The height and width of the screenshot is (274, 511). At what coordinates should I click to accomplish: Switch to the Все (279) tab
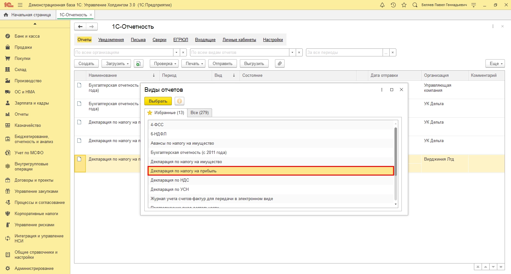[199, 112]
